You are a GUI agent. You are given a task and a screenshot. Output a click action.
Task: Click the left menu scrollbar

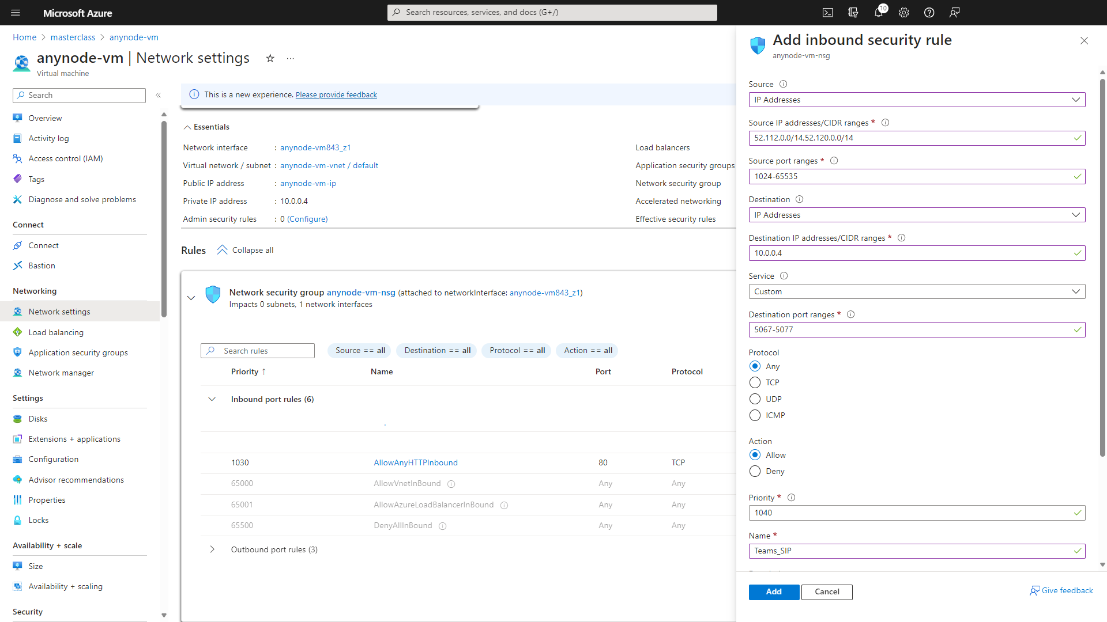164,219
